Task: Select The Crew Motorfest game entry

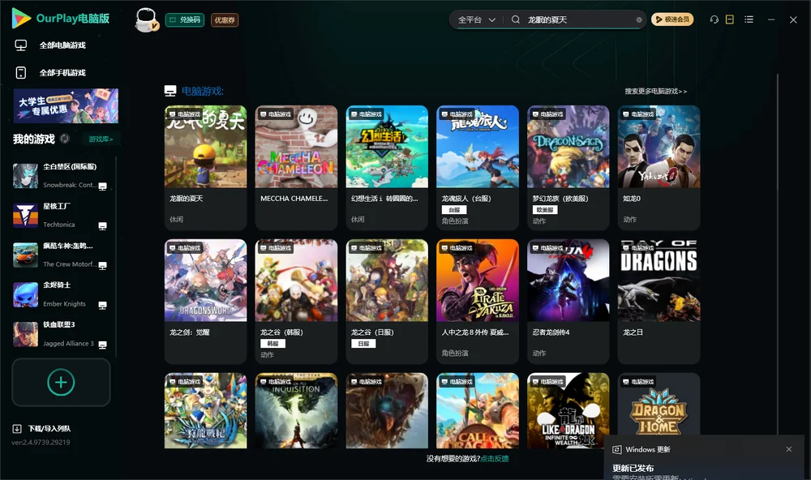Action: (x=61, y=255)
